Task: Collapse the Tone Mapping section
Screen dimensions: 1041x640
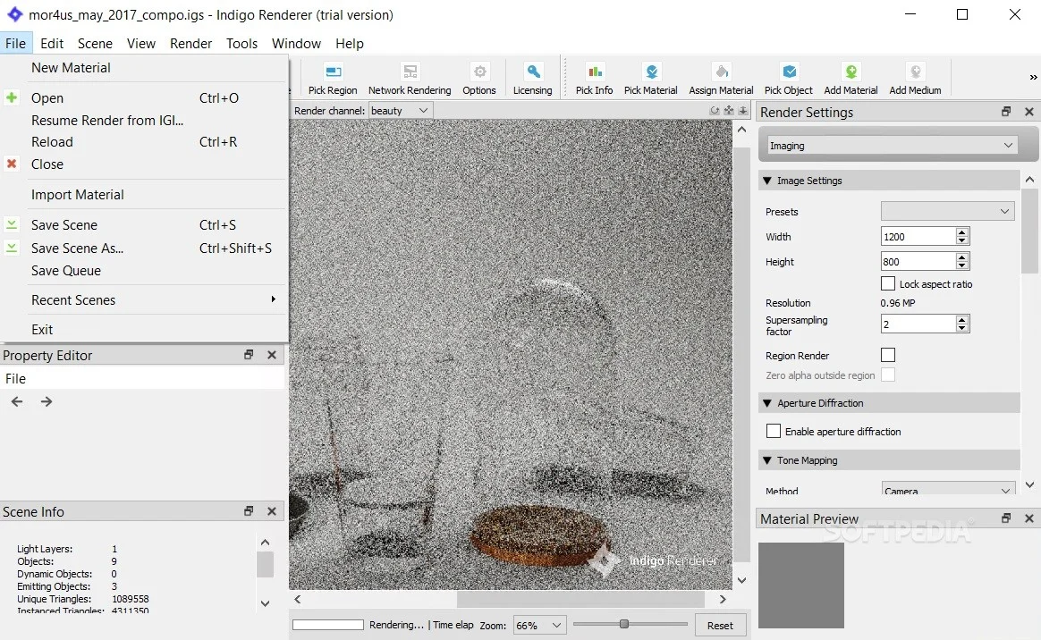Action: tap(767, 460)
